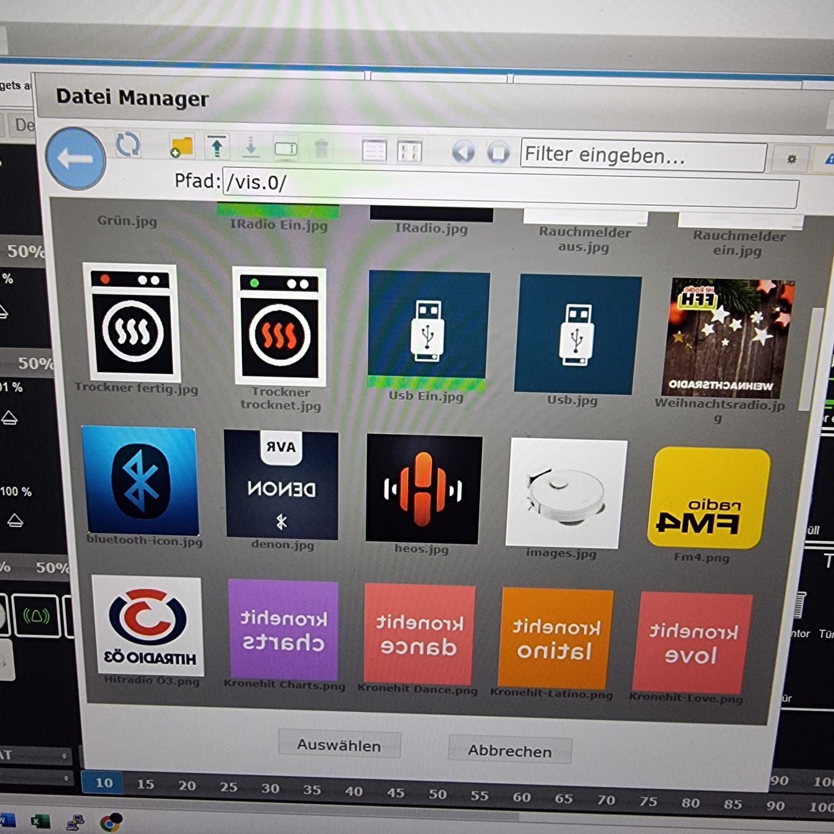Select the bluetooth-icon.jpg thumbnail
This screenshot has height=834, width=834.
pyautogui.click(x=140, y=480)
